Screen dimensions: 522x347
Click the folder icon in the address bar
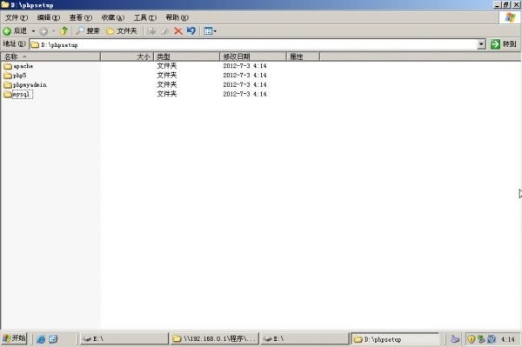coord(35,44)
